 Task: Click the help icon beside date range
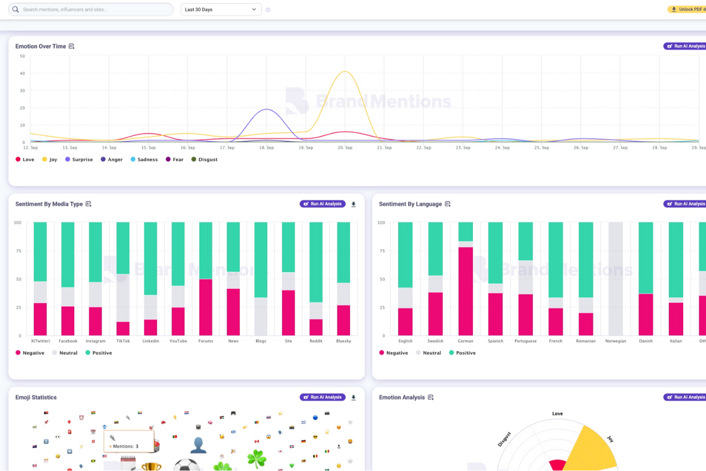[x=268, y=10]
